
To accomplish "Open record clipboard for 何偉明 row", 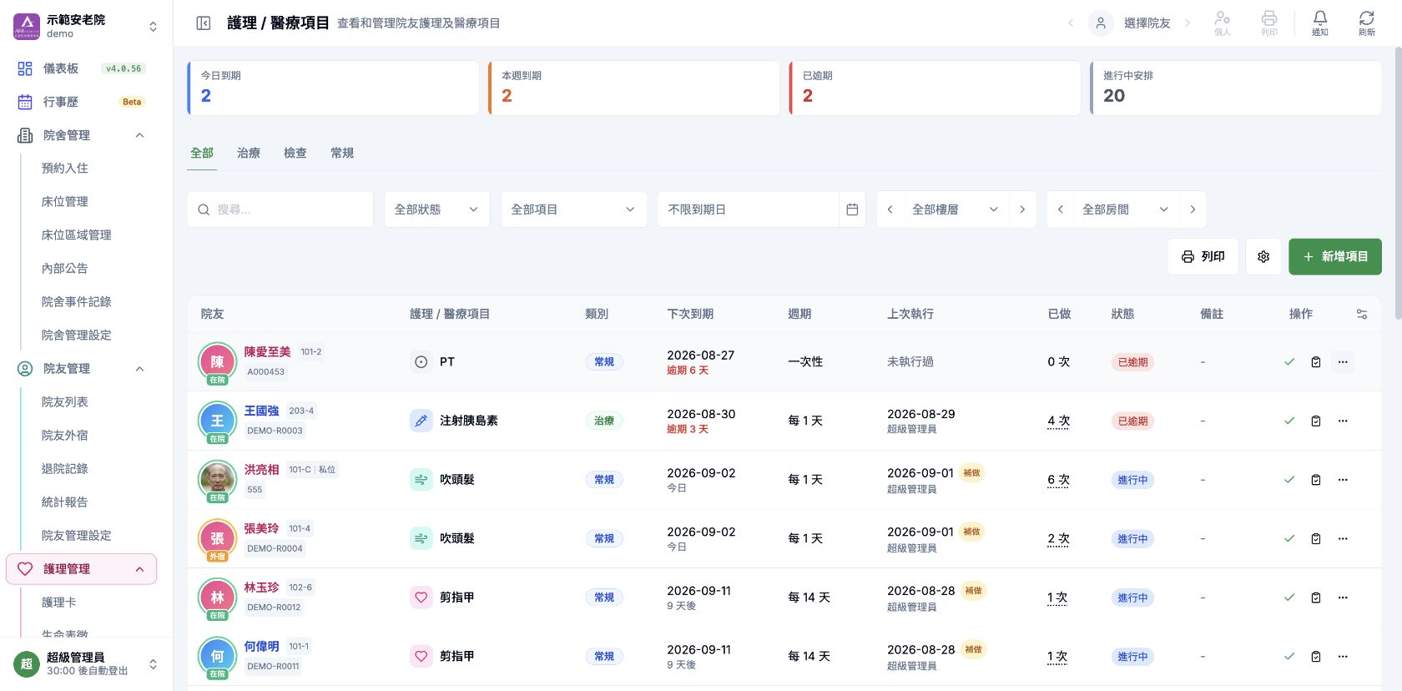I will (1316, 656).
